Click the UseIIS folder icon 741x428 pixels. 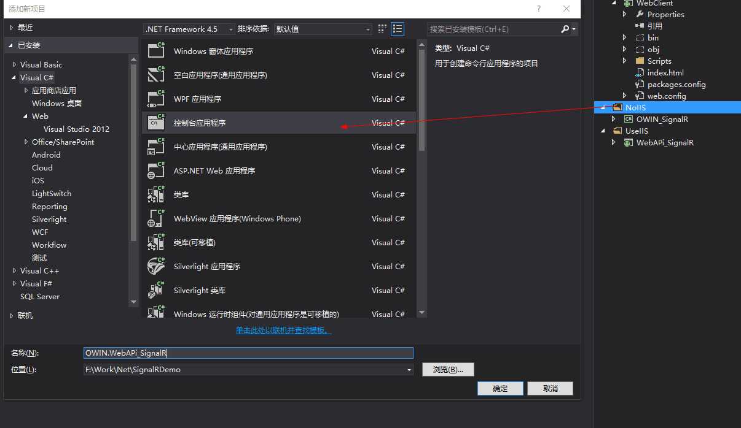[x=617, y=131]
